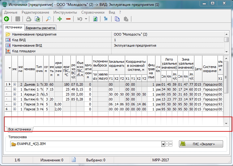The height and width of the screenshot is (166, 233).
Task: Launch ГИС «Эколог» button
Action: [x=201, y=144]
